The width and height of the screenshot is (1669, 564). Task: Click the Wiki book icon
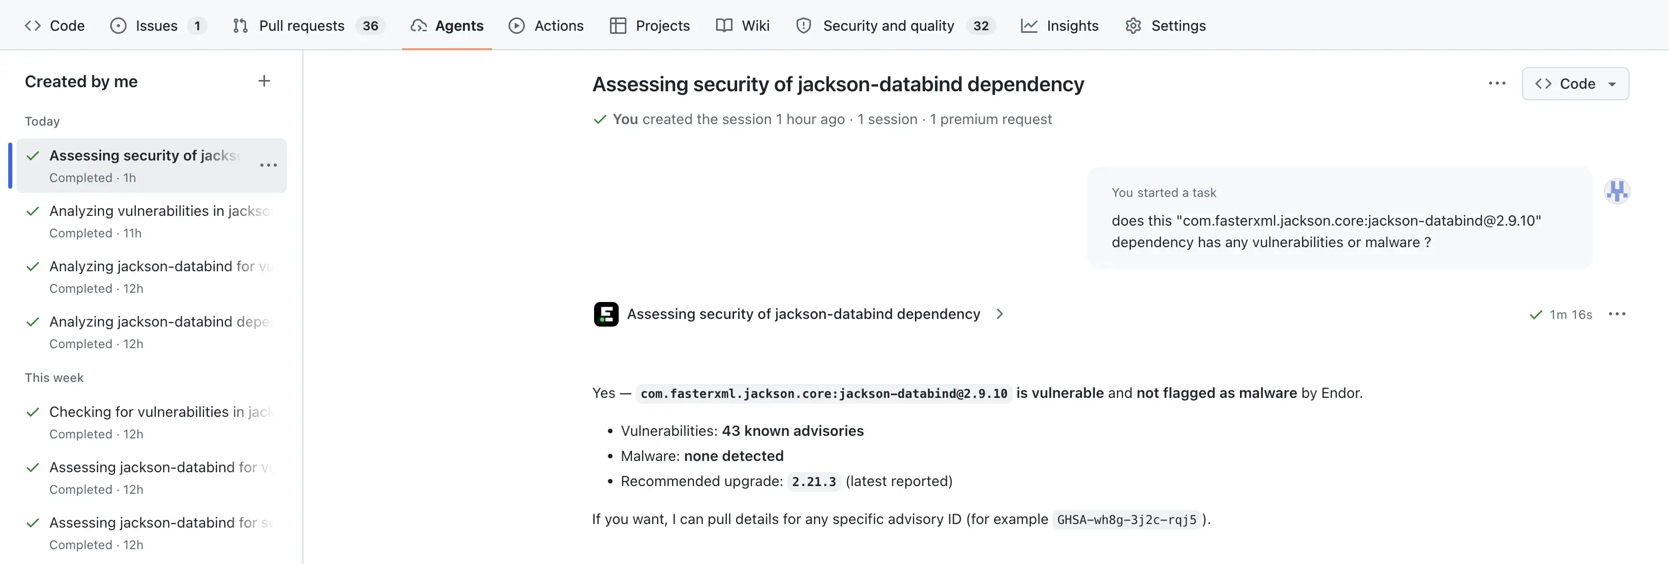point(724,25)
